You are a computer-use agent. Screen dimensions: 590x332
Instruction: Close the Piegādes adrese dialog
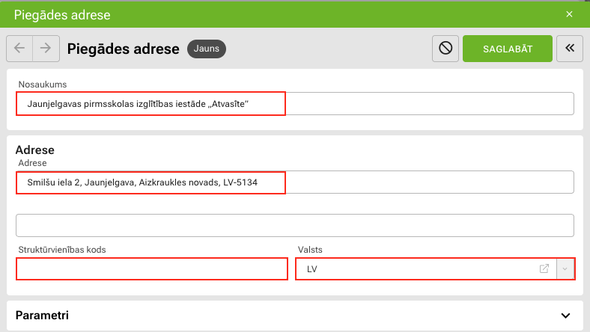(569, 14)
